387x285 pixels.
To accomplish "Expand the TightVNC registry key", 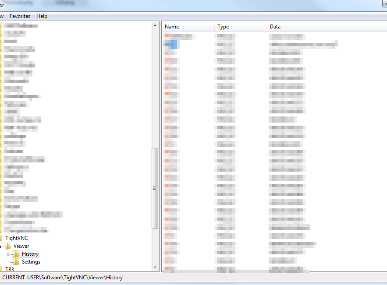I will click(0, 238).
